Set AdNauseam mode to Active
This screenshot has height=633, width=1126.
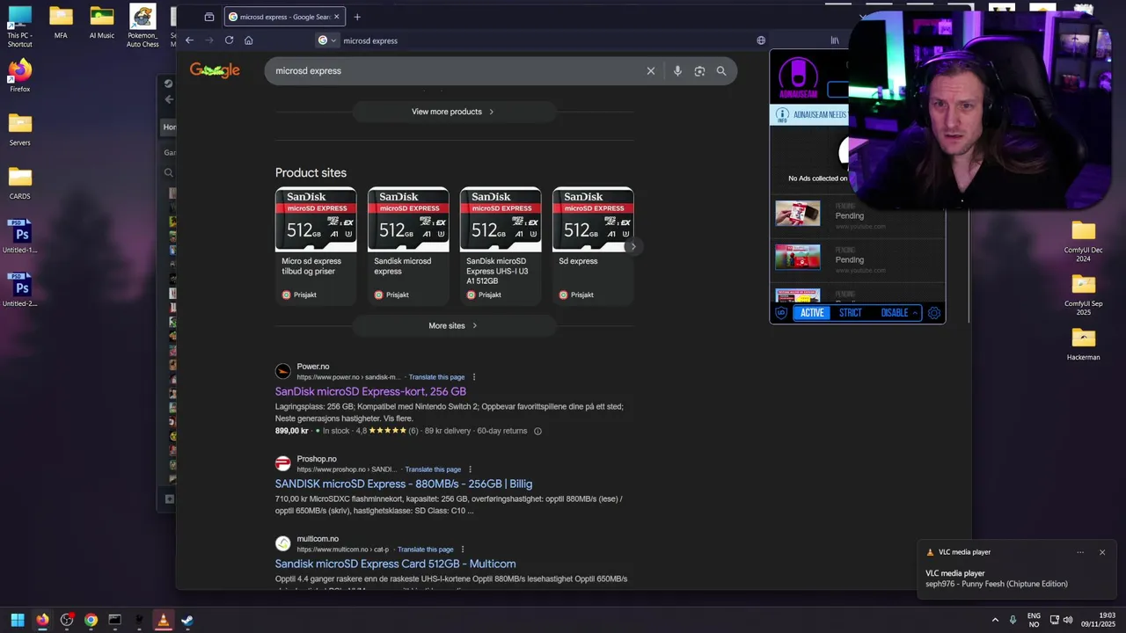tap(812, 313)
